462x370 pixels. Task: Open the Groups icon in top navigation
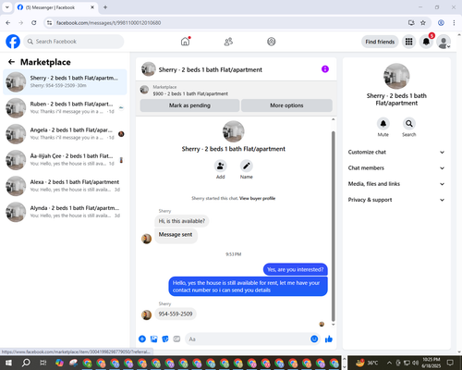click(x=272, y=42)
